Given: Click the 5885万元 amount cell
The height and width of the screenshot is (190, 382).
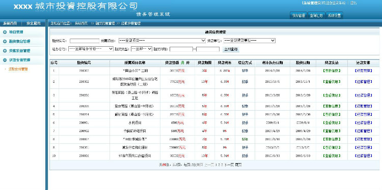Looking at the screenshot, I should pos(177,131).
